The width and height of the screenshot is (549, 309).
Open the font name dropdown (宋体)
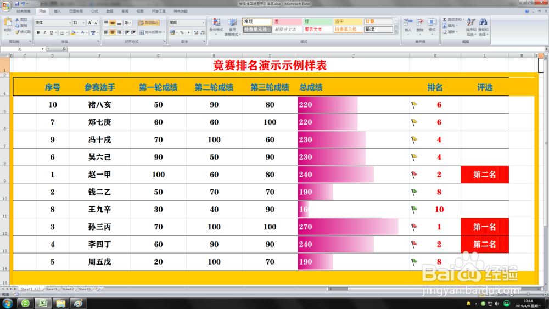click(70, 23)
